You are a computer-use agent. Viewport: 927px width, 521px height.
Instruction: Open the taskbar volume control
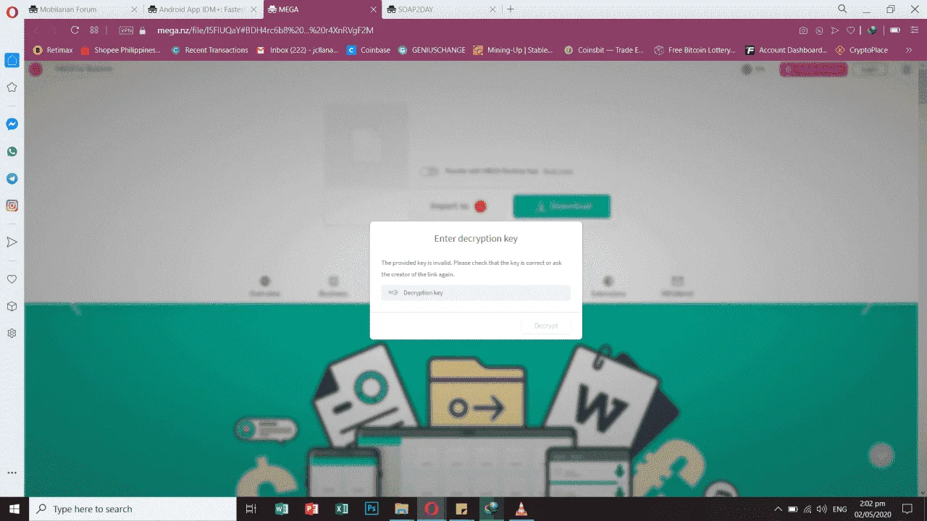pyautogui.click(x=823, y=509)
